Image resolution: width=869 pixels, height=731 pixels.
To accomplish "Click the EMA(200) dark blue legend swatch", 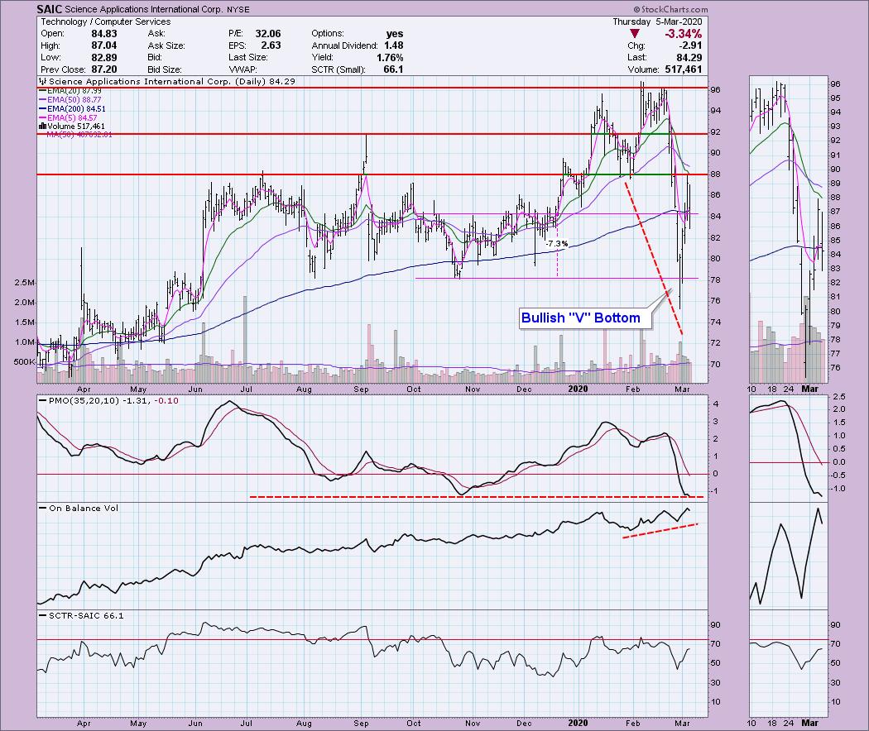I will pos(42,109).
